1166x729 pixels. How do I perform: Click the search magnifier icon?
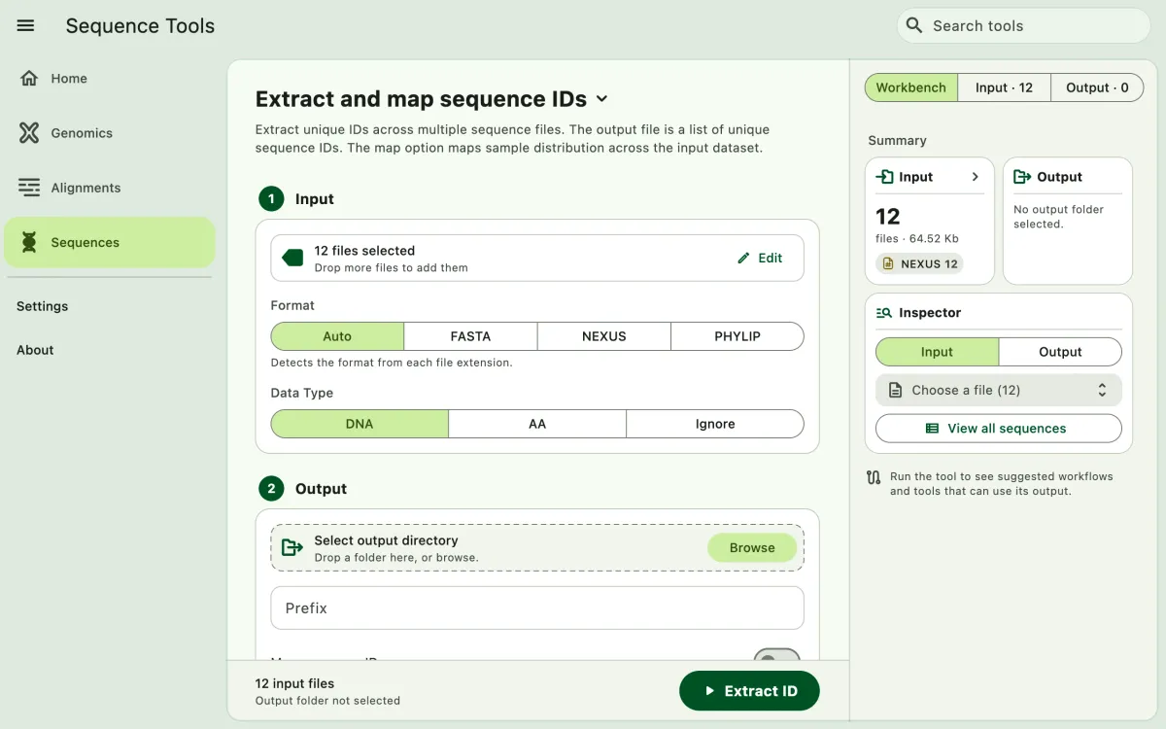914,25
